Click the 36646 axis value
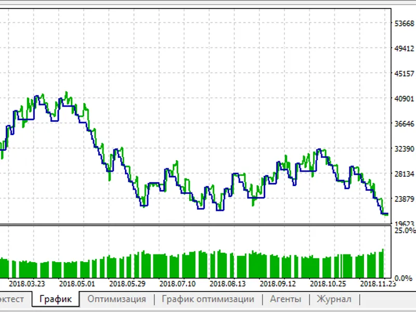The width and height of the screenshot is (416, 312). pos(405,124)
